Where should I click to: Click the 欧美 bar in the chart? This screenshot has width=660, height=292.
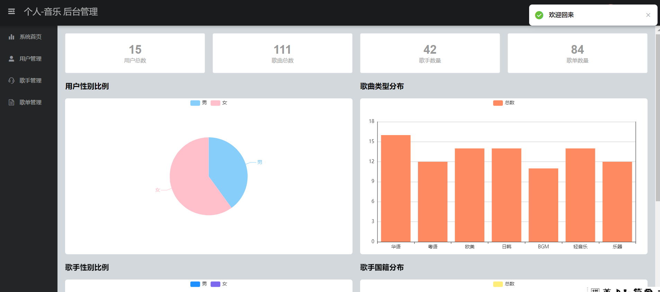[x=470, y=195]
